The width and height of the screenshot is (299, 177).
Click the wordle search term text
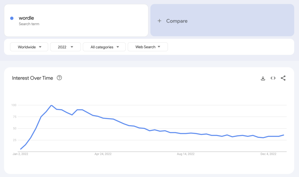coord(26,18)
